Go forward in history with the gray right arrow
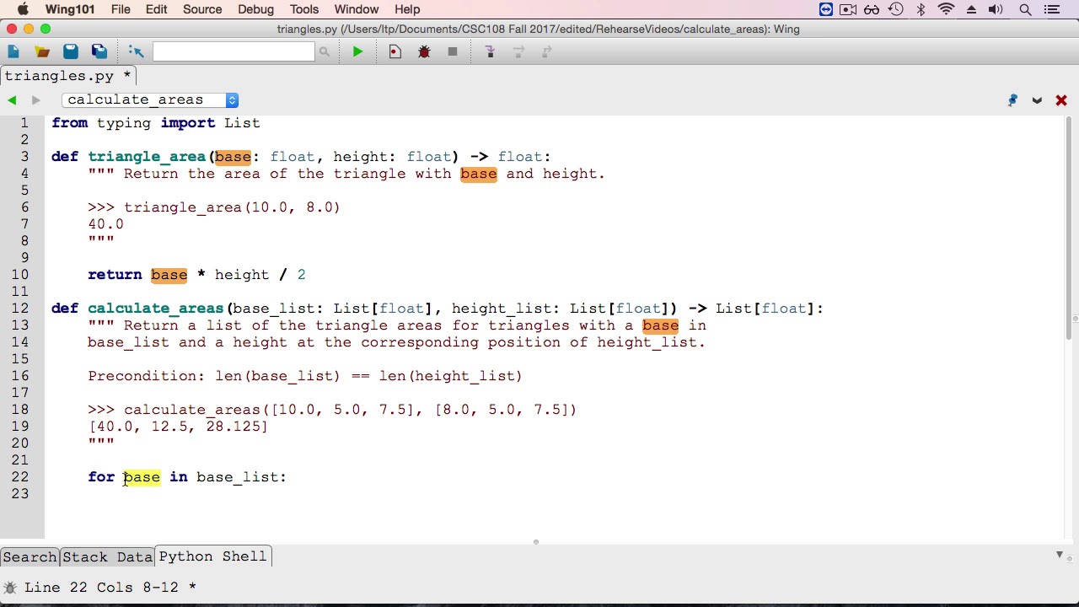The image size is (1079, 607). 35,99
